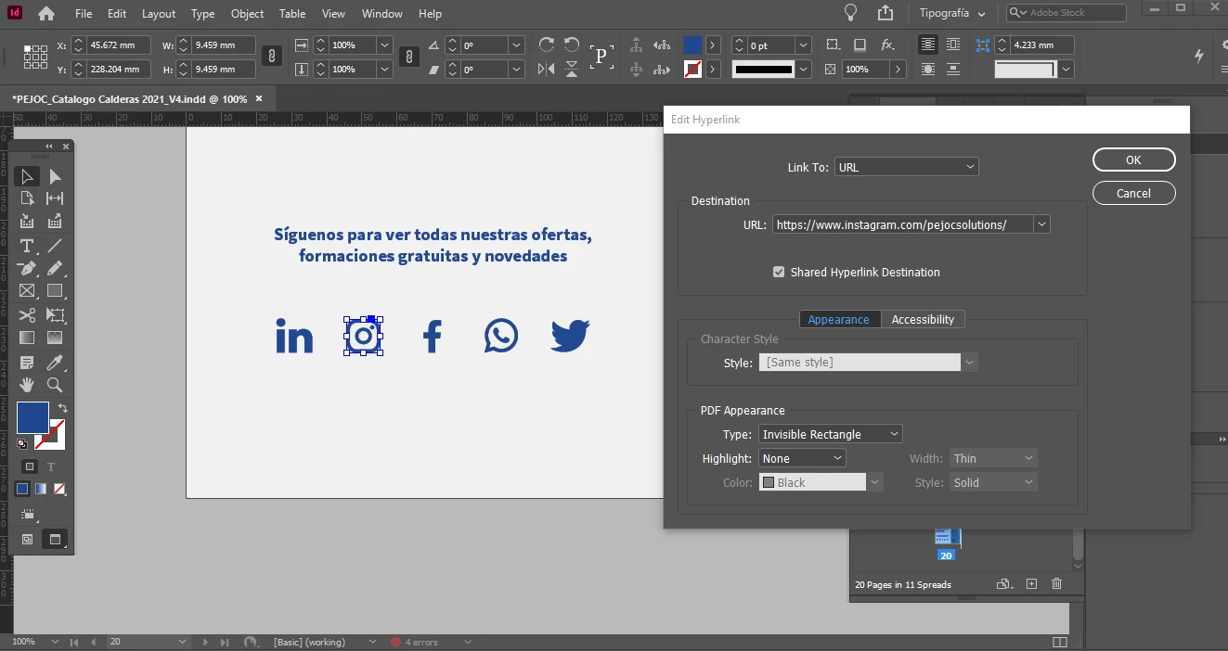This screenshot has height=651, width=1228.
Task: Switch to the Accessibility tab
Action: point(923,319)
